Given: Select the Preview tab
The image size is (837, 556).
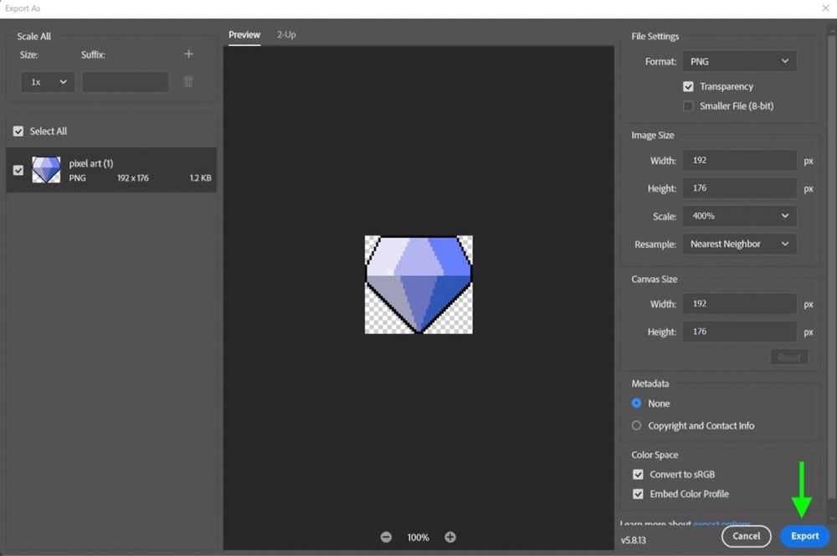Looking at the screenshot, I should tap(244, 35).
